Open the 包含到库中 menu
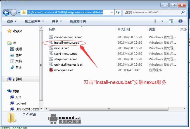 coord(34,21)
